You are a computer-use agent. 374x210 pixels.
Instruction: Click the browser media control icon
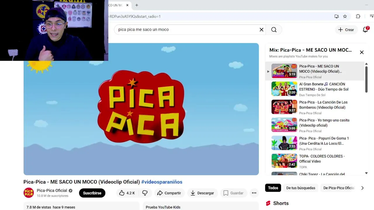pos(371,16)
